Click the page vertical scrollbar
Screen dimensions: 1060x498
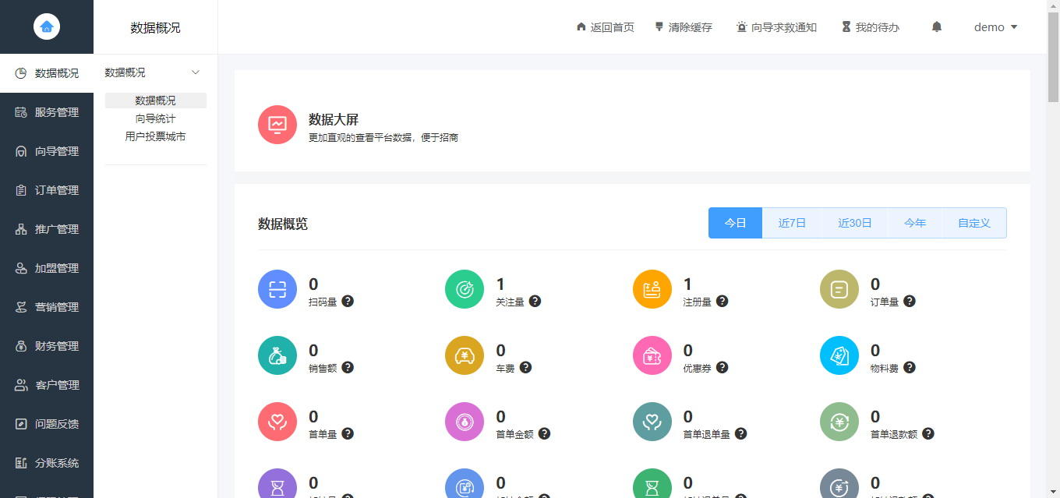click(x=1053, y=58)
